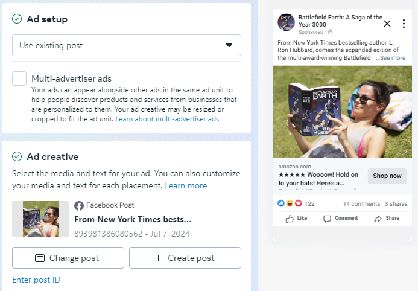Expand the post text with See more
The height and width of the screenshot is (291, 418).
(391, 58)
